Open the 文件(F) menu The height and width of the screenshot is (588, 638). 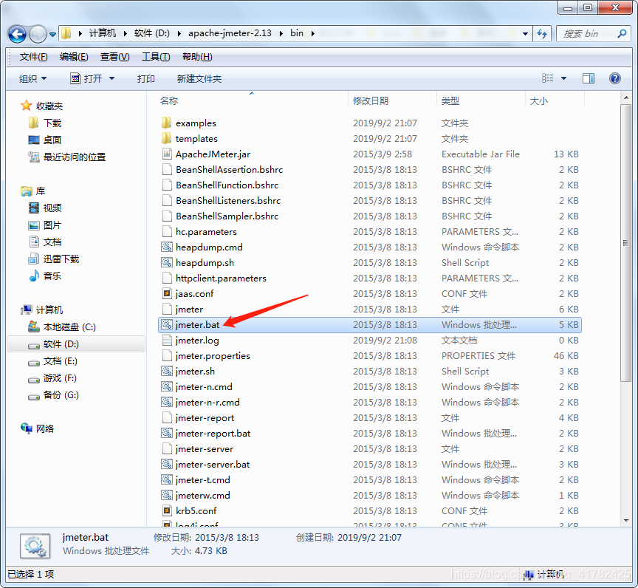(x=33, y=57)
